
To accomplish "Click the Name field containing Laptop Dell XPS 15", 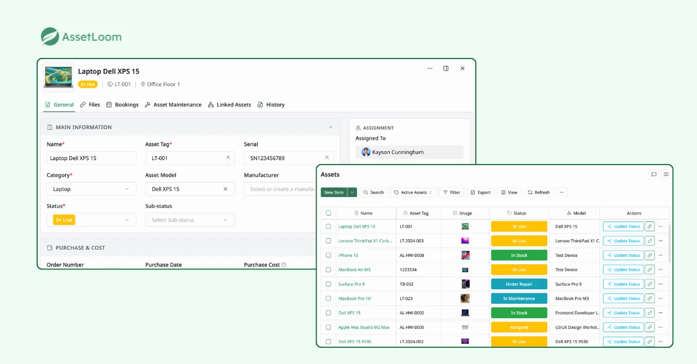I will (91, 158).
